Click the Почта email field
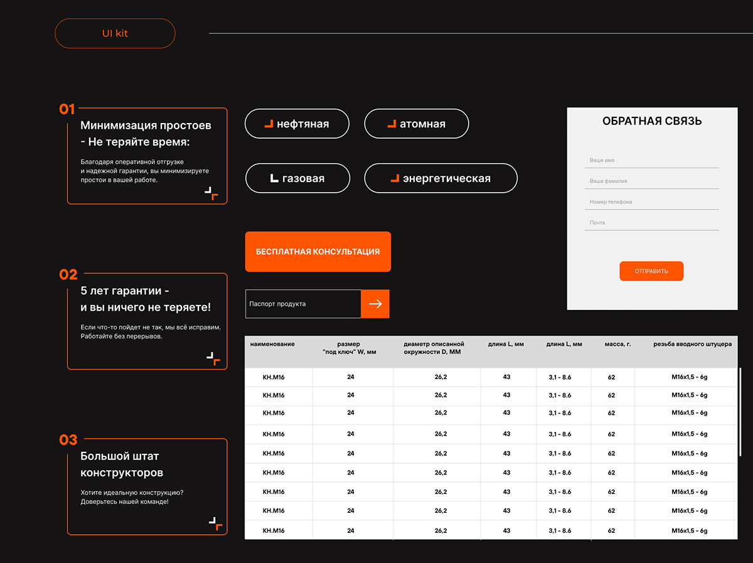This screenshot has width=753, height=563. (651, 223)
